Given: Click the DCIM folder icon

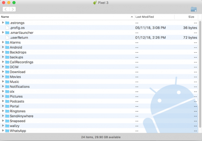Looking at the screenshot, I should coord(7,67).
